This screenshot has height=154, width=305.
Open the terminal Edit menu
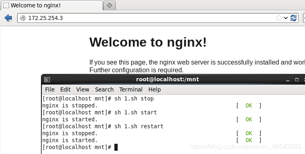click(65, 89)
